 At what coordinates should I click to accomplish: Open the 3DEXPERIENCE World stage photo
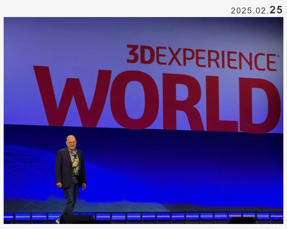click(x=144, y=121)
